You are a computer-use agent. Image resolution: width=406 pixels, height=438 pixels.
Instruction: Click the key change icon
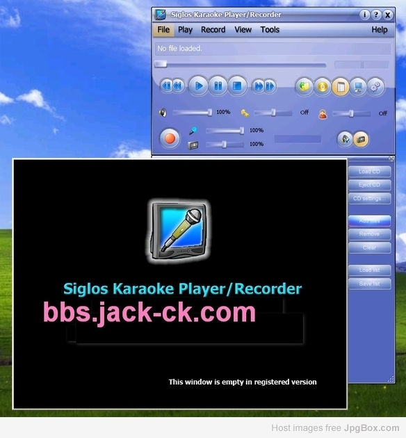click(x=245, y=113)
